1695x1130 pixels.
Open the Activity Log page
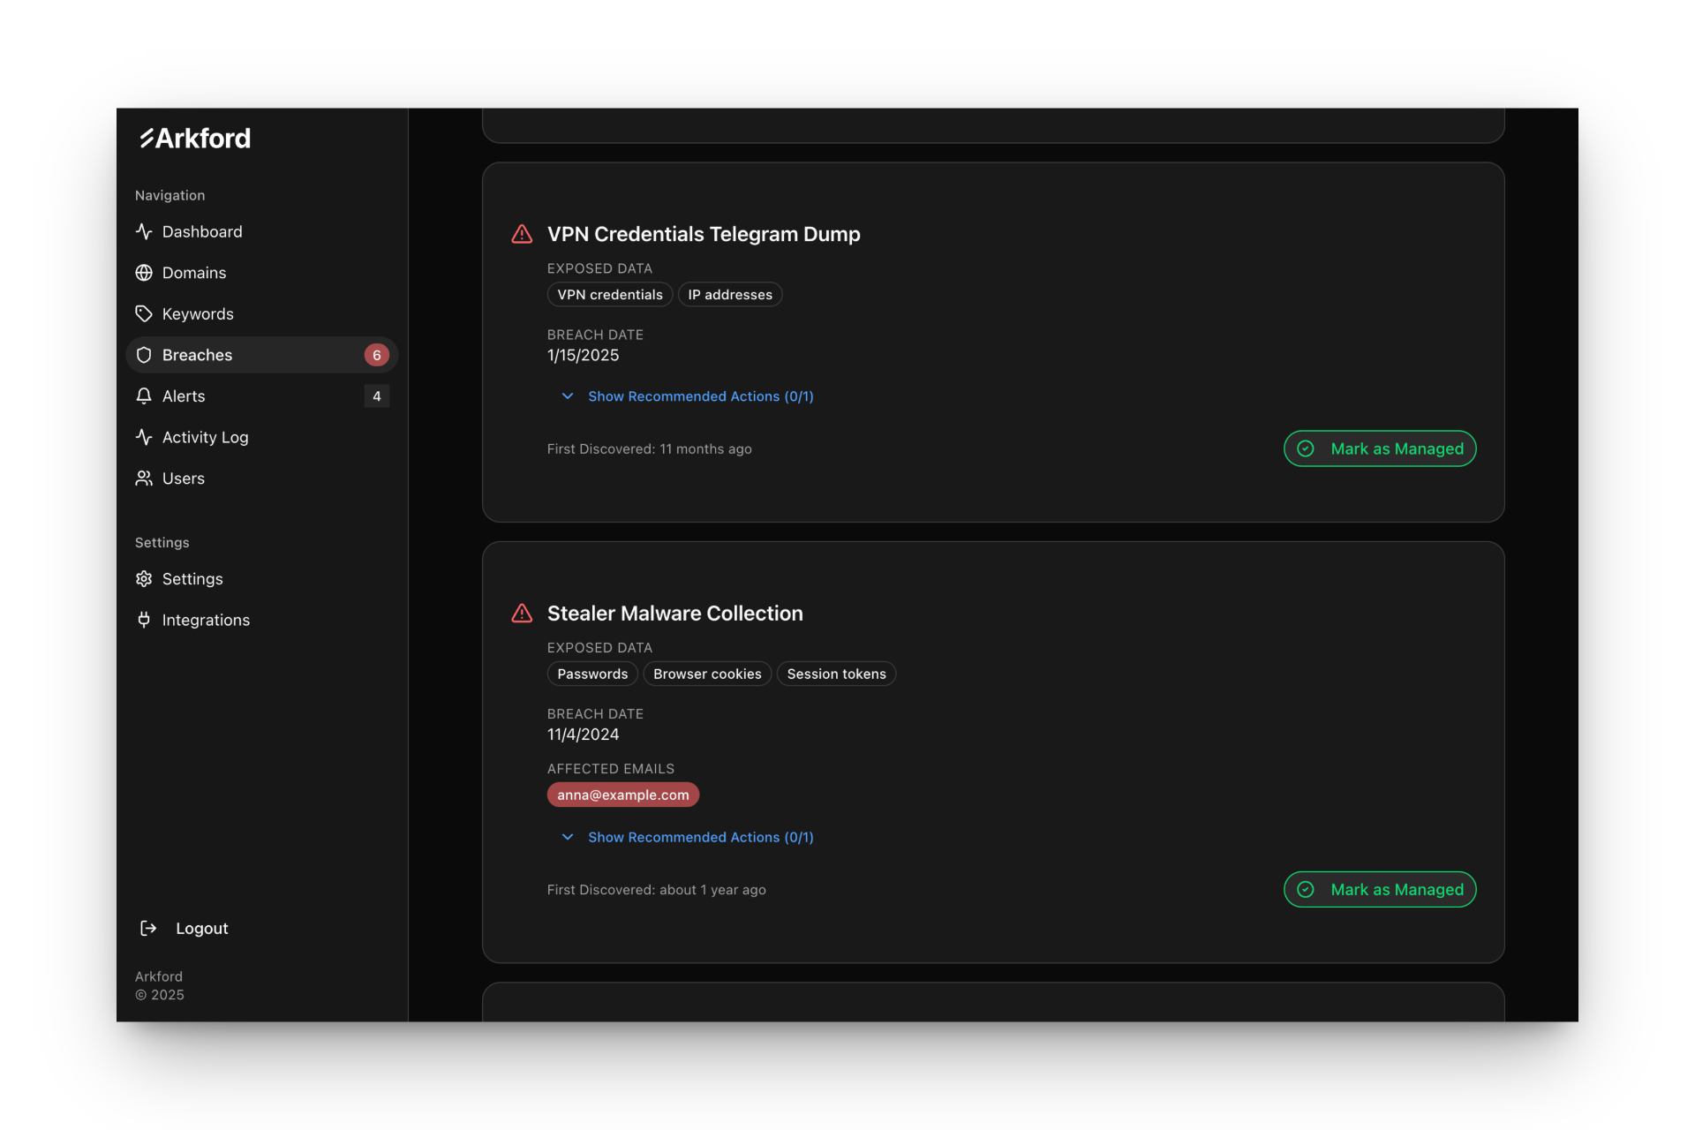click(x=205, y=437)
